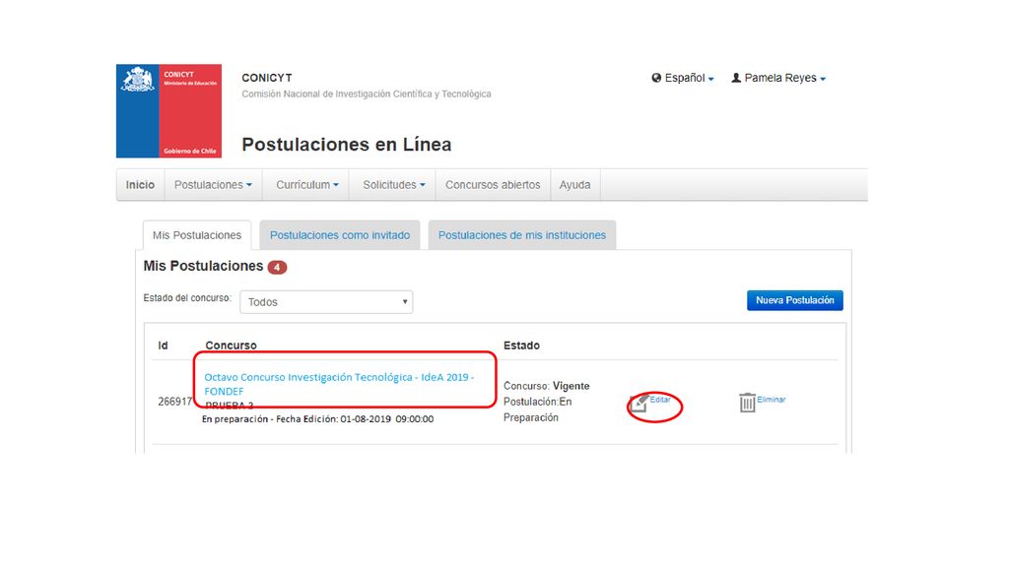
Task: Expand the Currículum navigation menu
Action: [x=306, y=184]
